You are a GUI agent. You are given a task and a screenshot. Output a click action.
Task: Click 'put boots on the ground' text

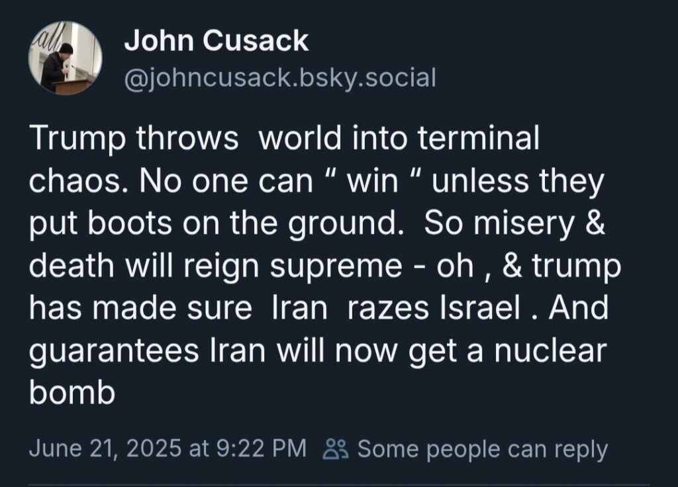[213, 224]
